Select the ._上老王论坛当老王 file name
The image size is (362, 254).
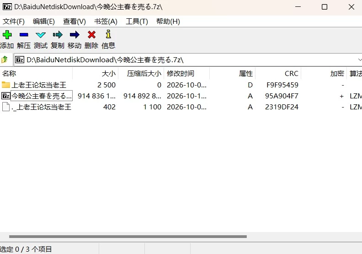tap(41, 107)
